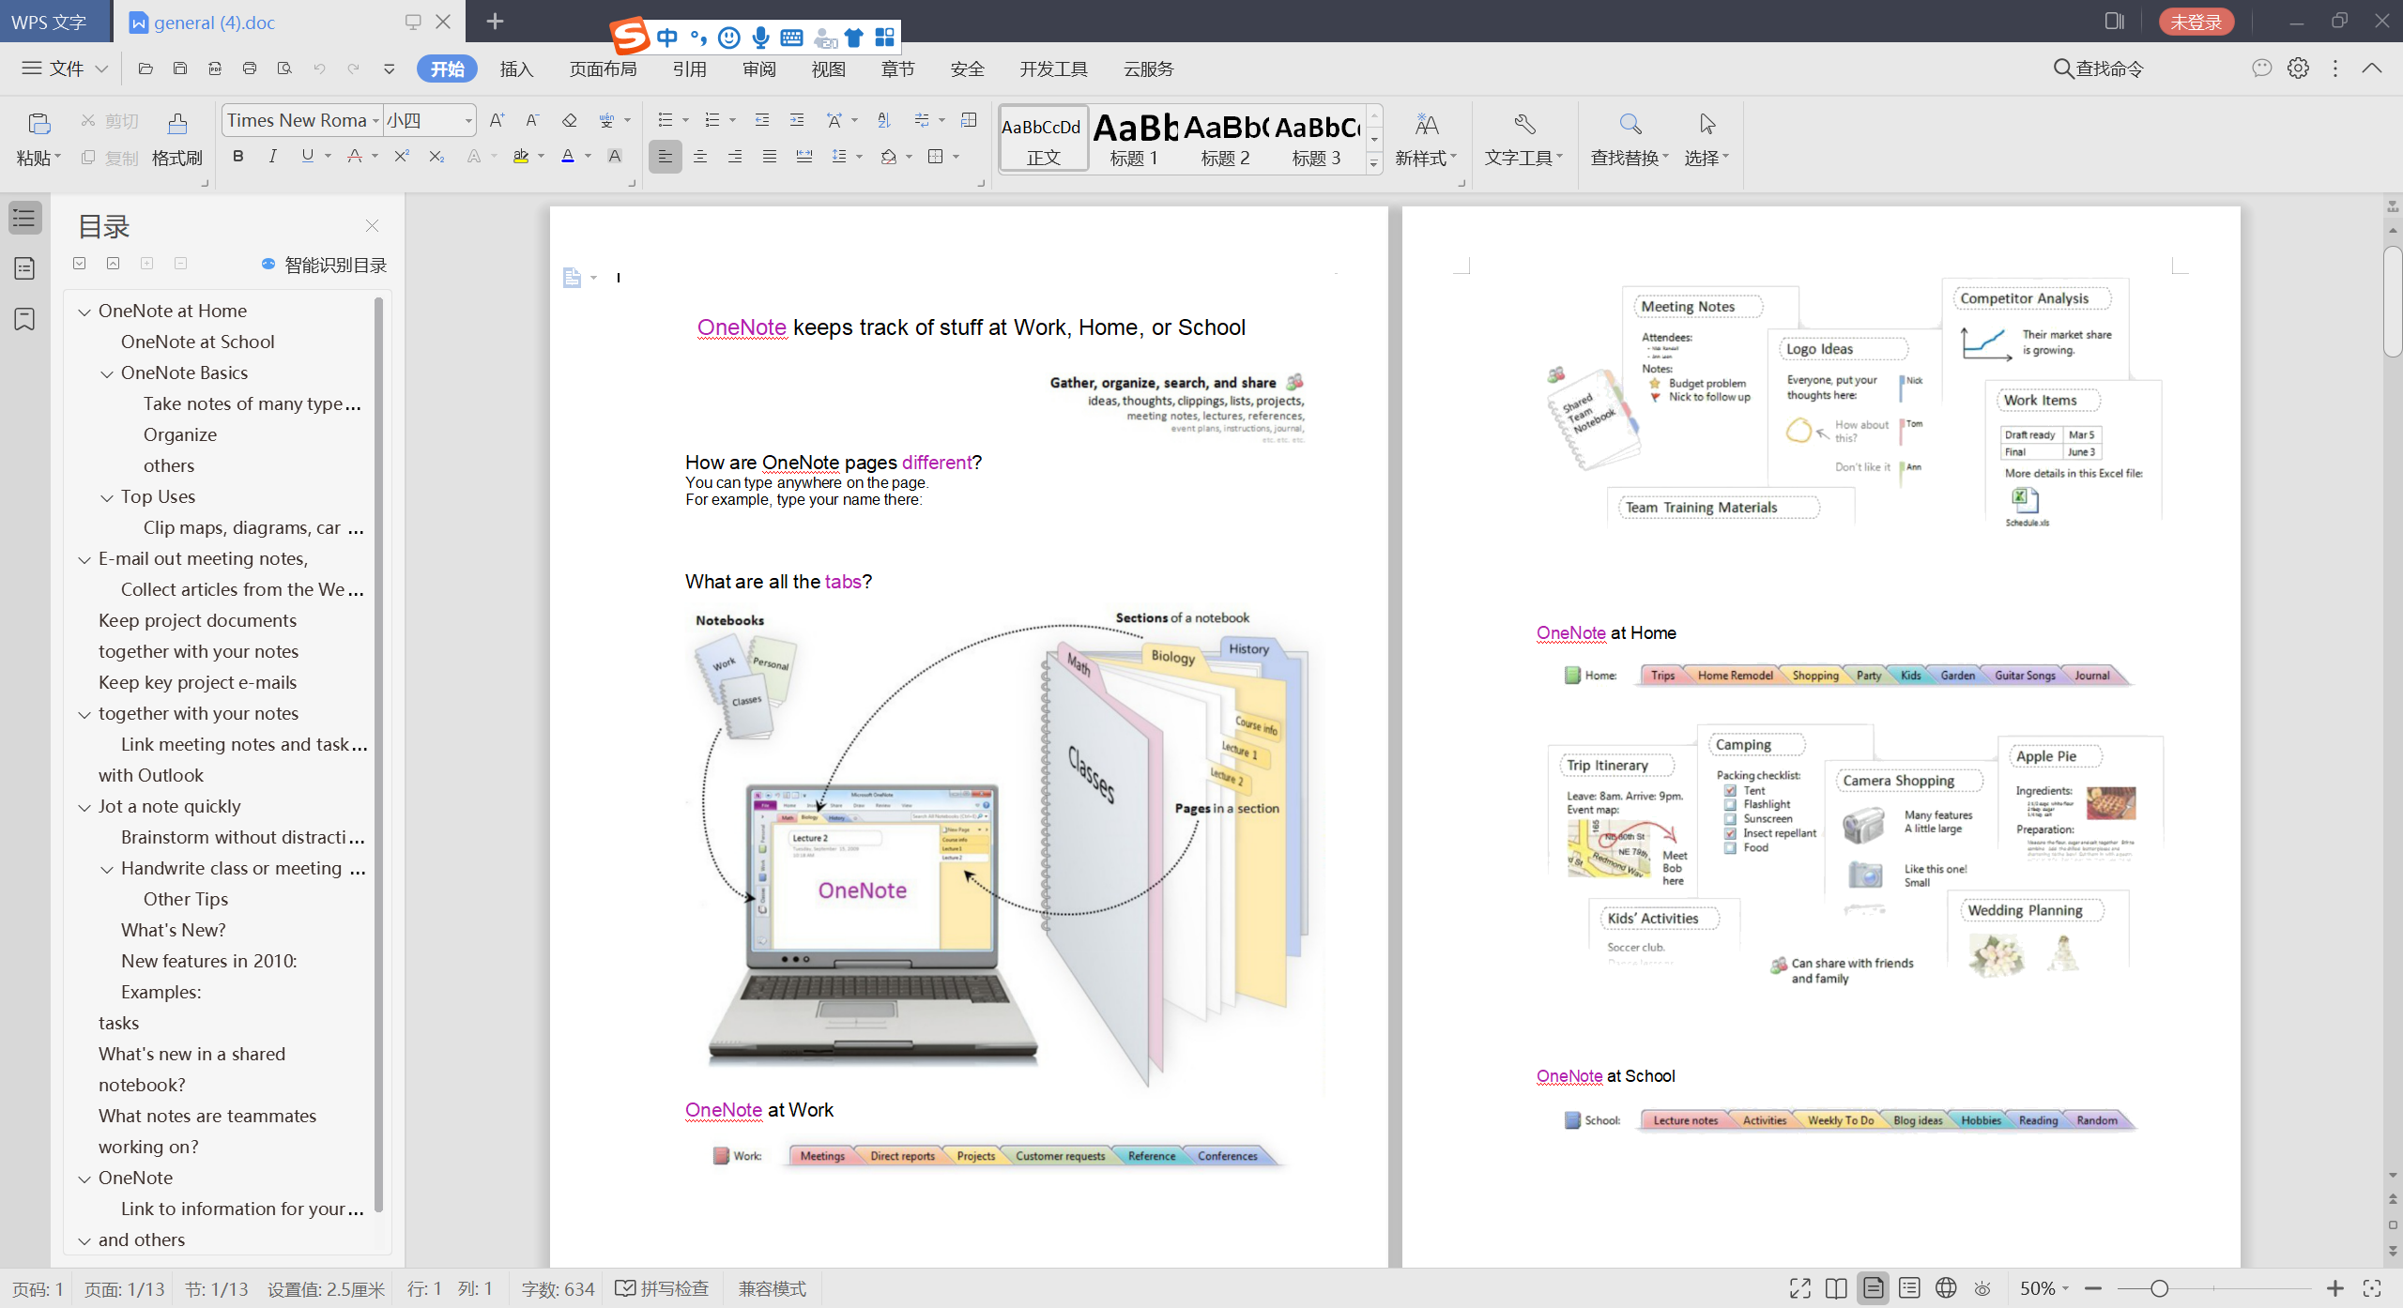Click the superscript icon

point(402,157)
